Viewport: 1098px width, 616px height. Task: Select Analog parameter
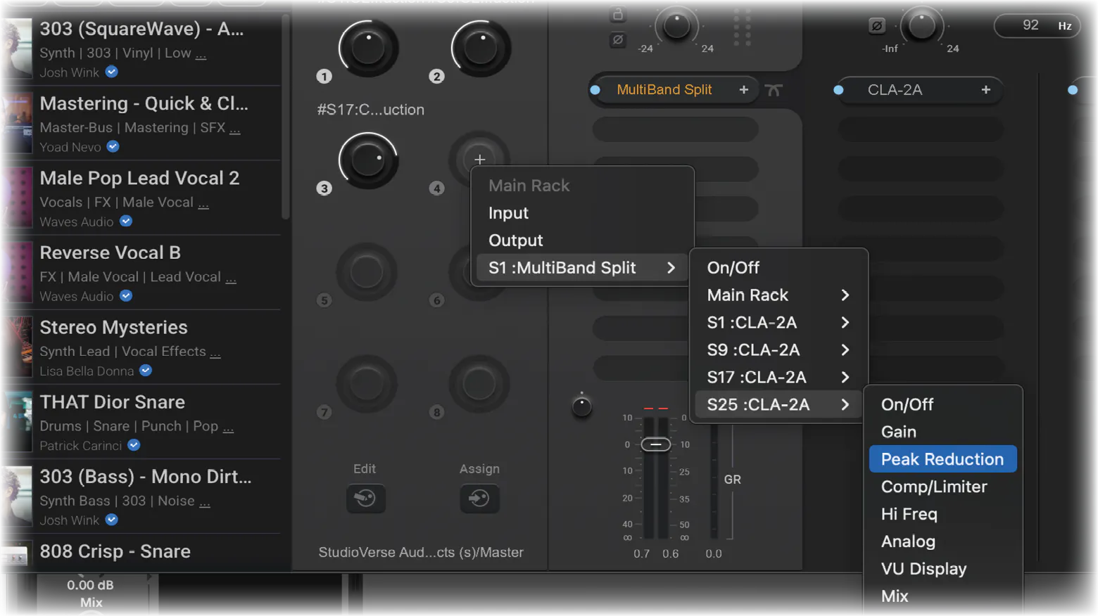(x=909, y=541)
